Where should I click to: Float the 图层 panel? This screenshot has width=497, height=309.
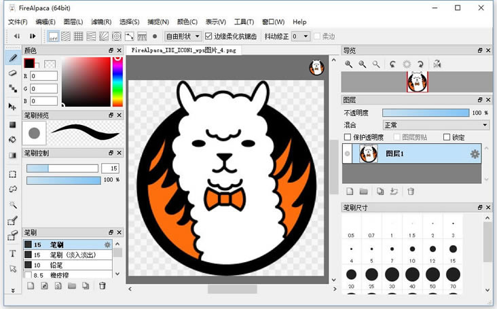tap(480, 100)
